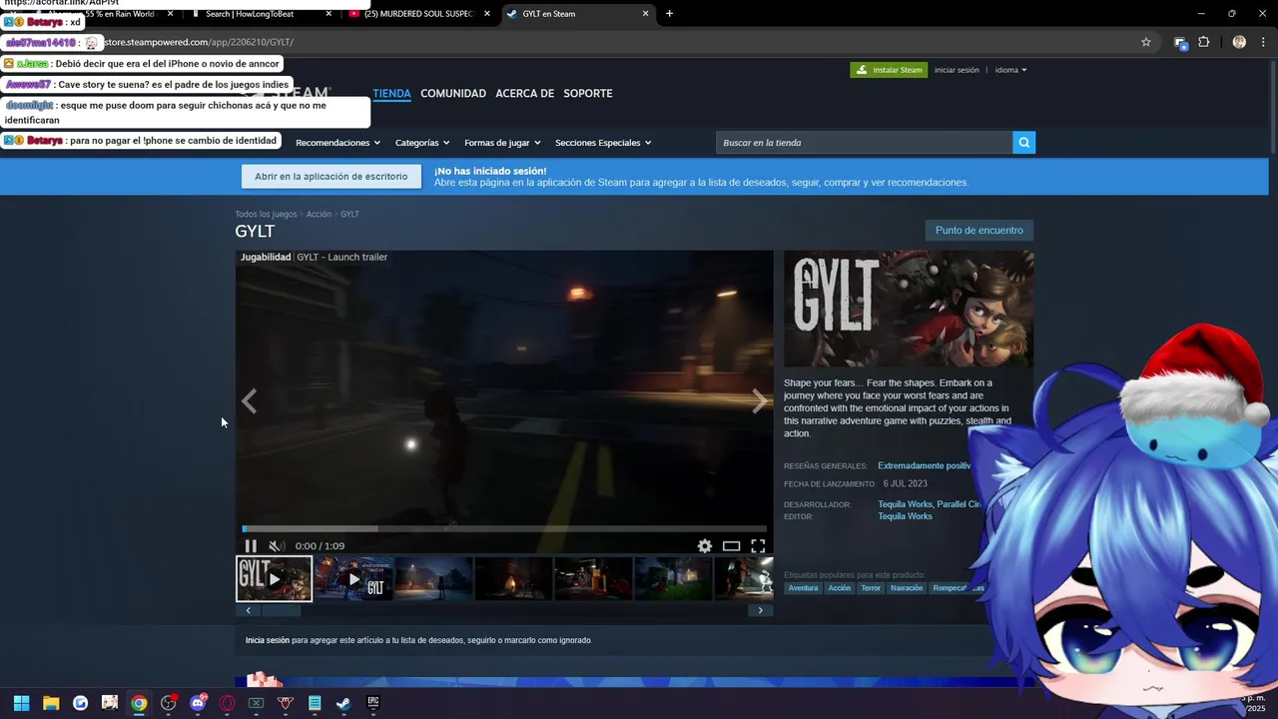Open Notepad from the taskbar

(315, 703)
